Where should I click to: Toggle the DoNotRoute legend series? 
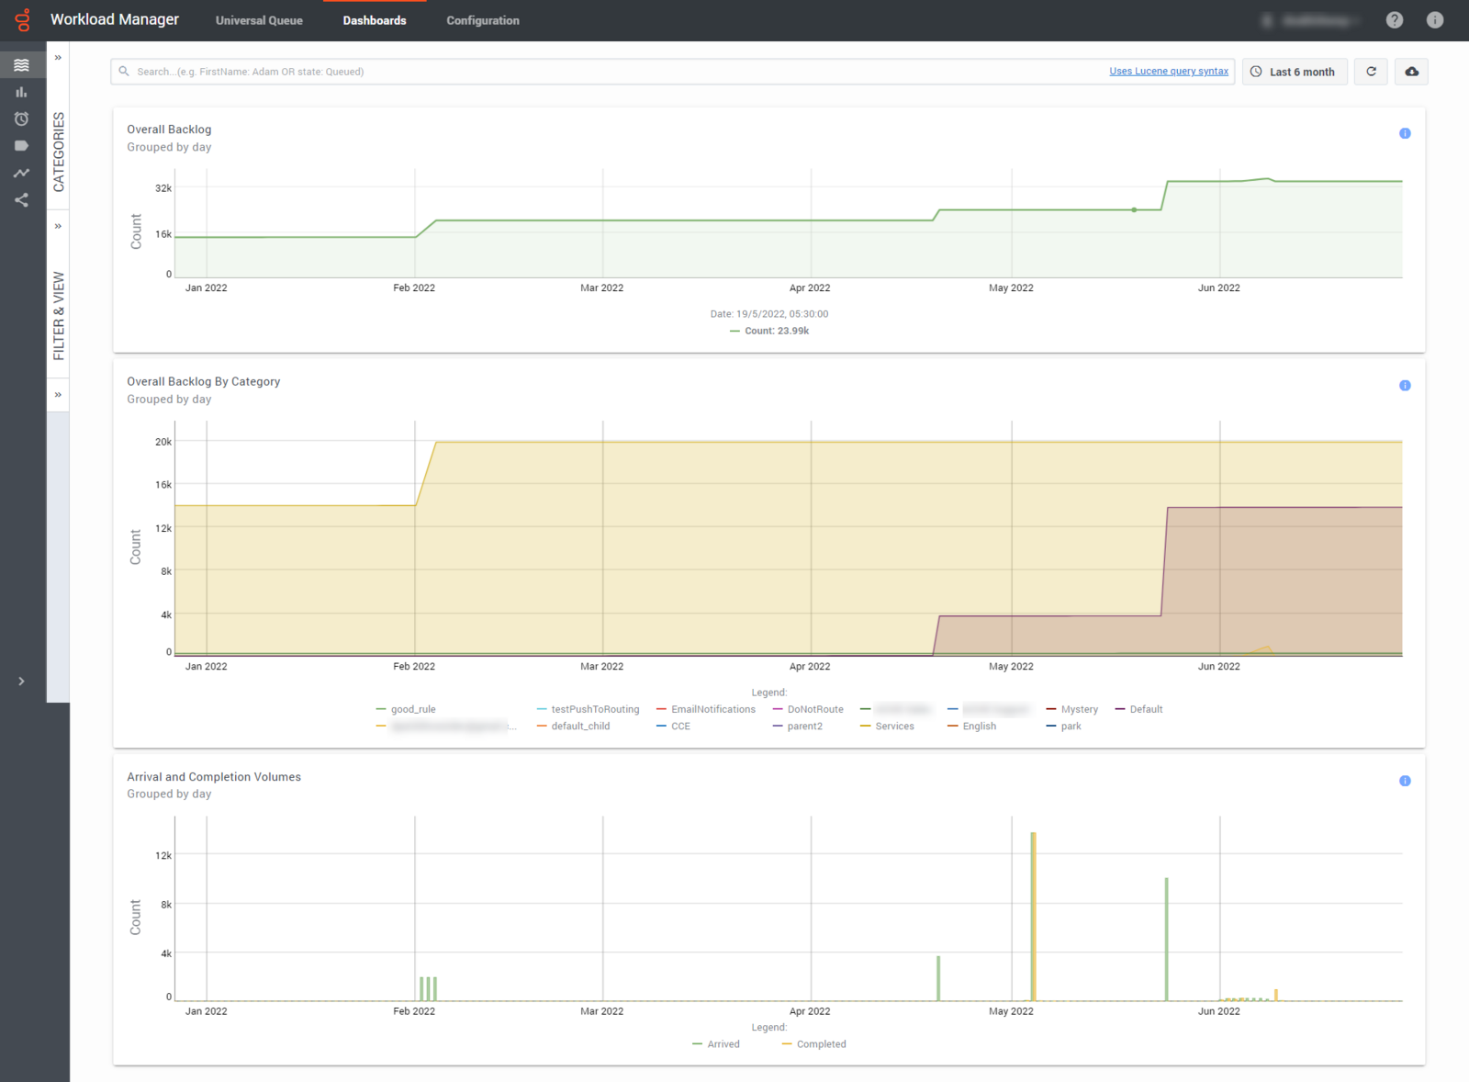click(x=808, y=709)
